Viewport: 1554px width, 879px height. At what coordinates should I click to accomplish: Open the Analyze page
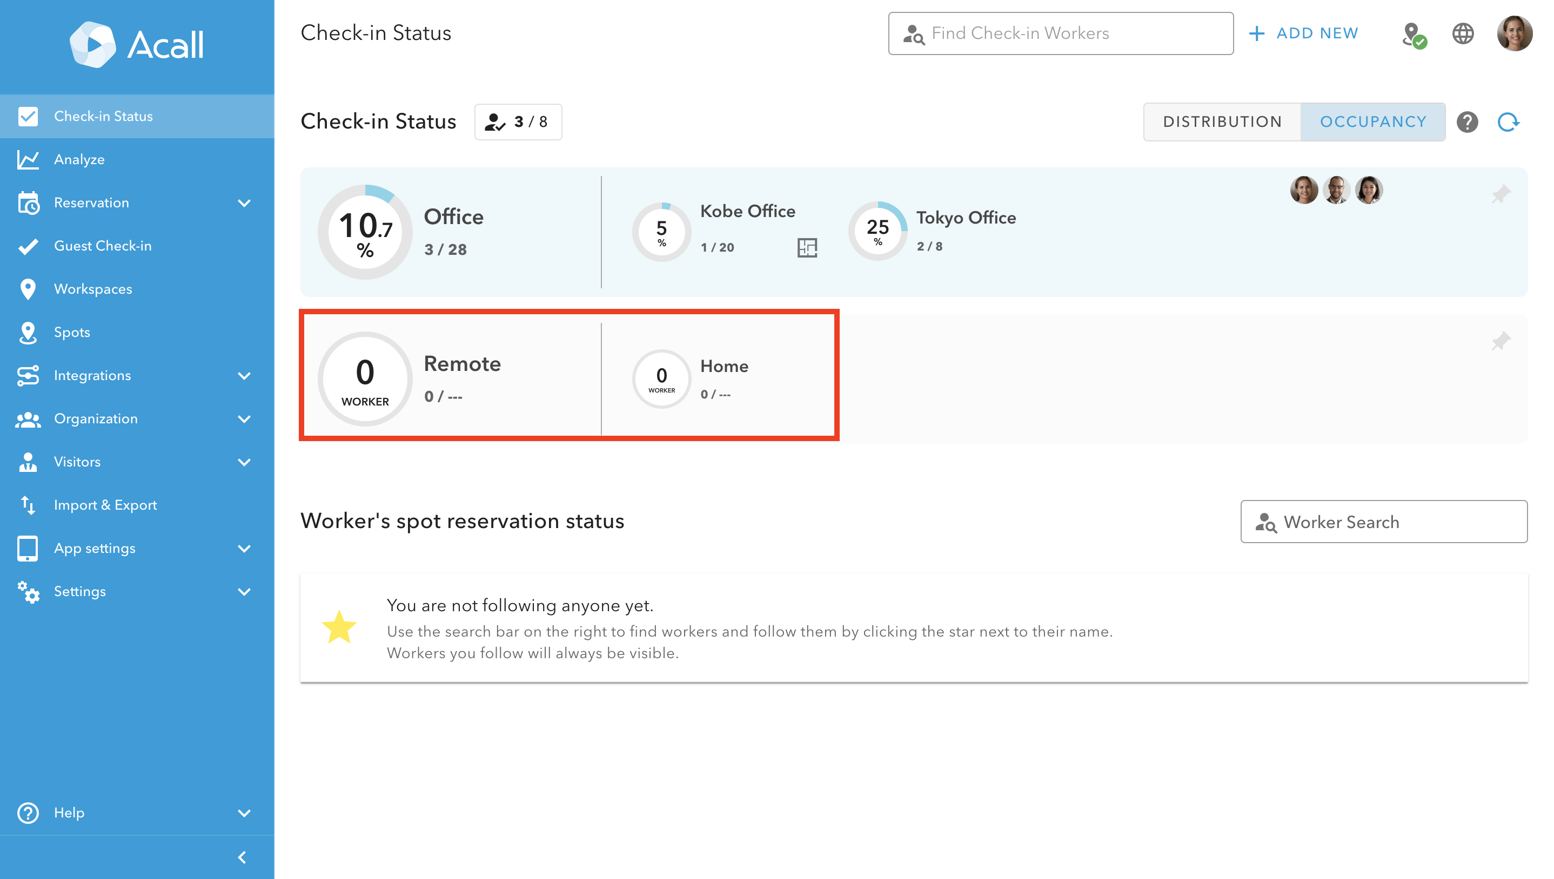(x=79, y=159)
